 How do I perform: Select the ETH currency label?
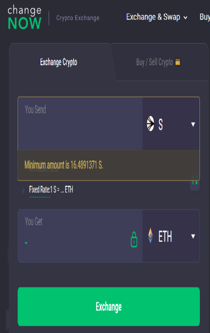tap(165, 236)
